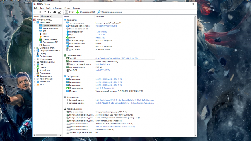This screenshot has width=251, height=141.
Task: Go up one level with the up arrow icon
Action: [45, 12]
